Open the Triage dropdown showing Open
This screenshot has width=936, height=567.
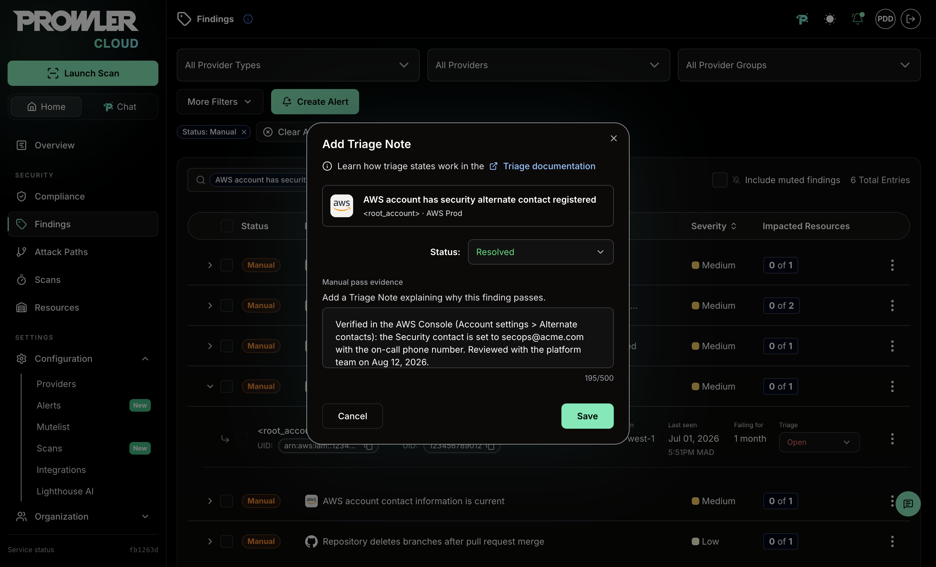pos(819,442)
